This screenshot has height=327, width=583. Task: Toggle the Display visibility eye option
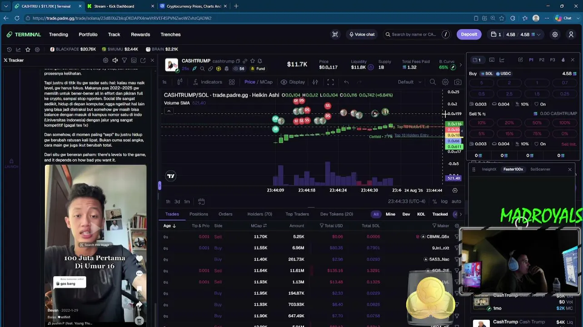click(293, 82)
